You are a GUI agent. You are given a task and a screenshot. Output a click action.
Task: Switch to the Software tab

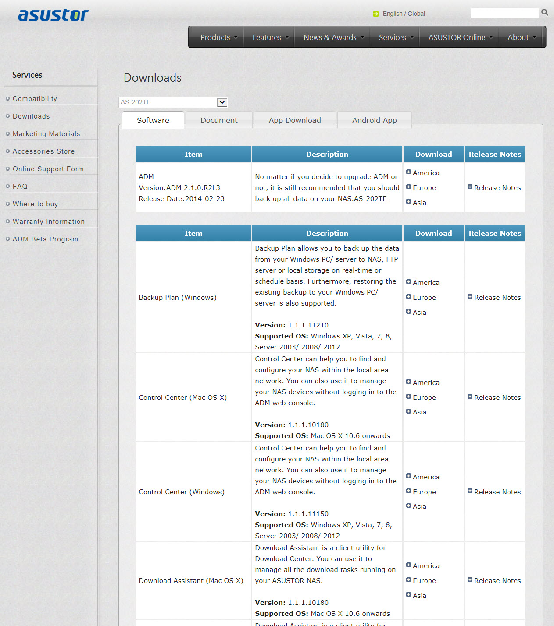[153, 120]
